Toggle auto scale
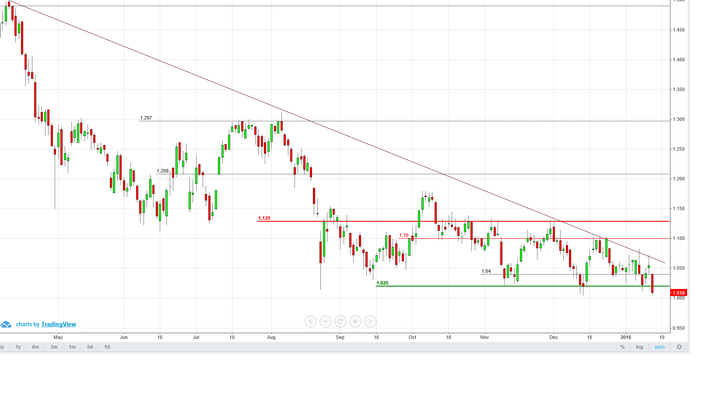 (x=660, y=347)
